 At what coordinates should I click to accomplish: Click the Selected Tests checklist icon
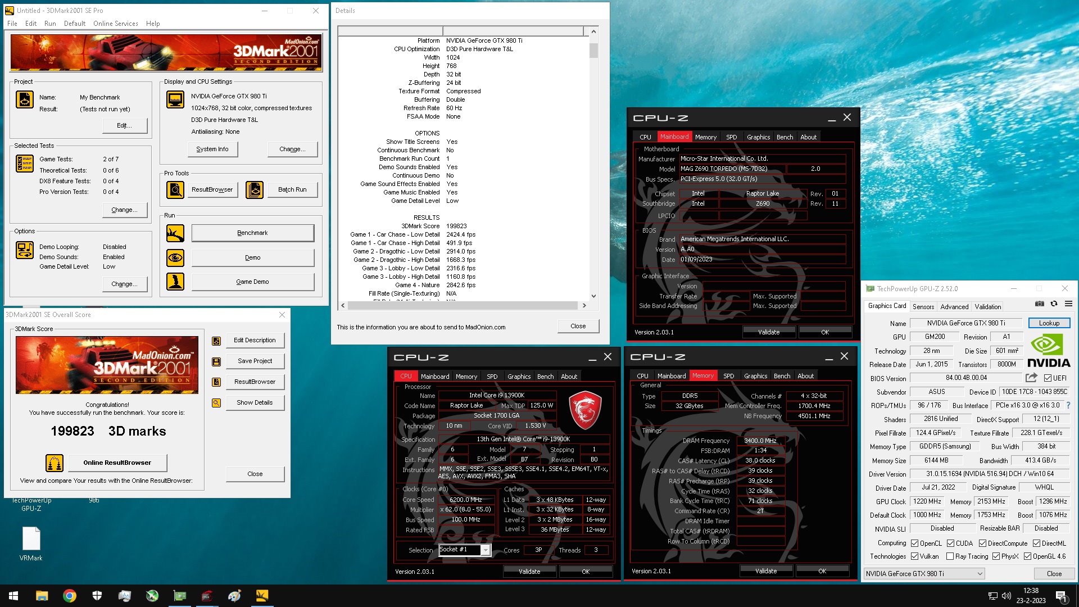25,163
